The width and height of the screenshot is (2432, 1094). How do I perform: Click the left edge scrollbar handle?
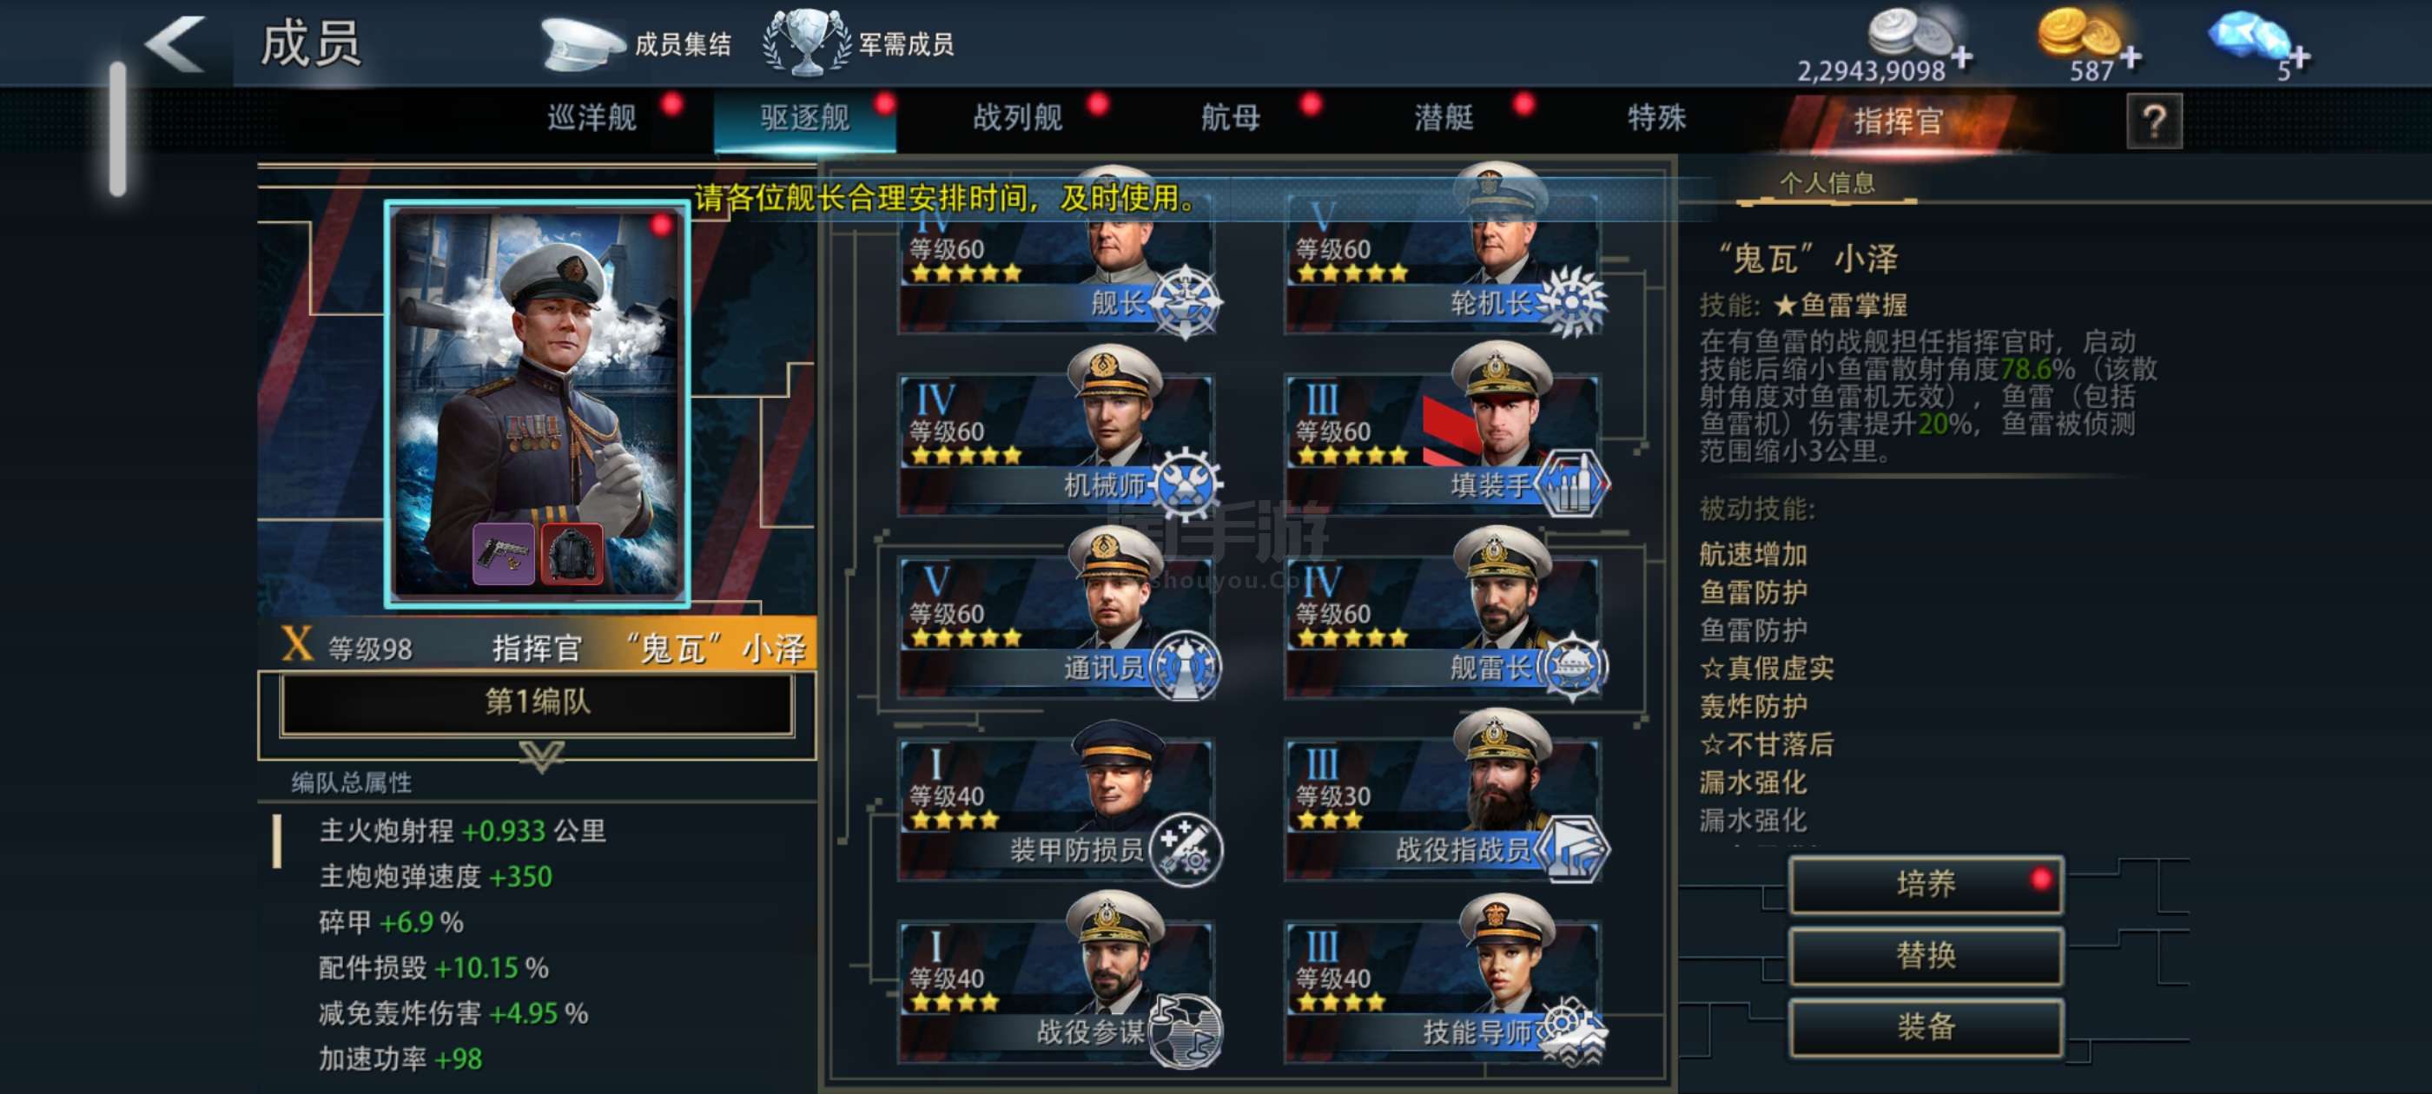[x=118, y=129]
